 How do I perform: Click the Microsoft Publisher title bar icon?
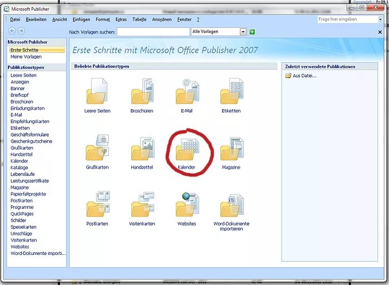[7, 9]
